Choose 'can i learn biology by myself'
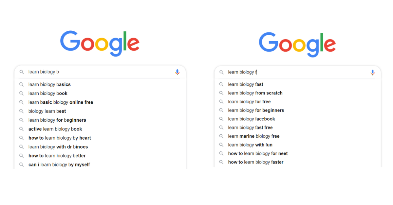This screenshot has height=205, width=393. [x=59, y=165]
